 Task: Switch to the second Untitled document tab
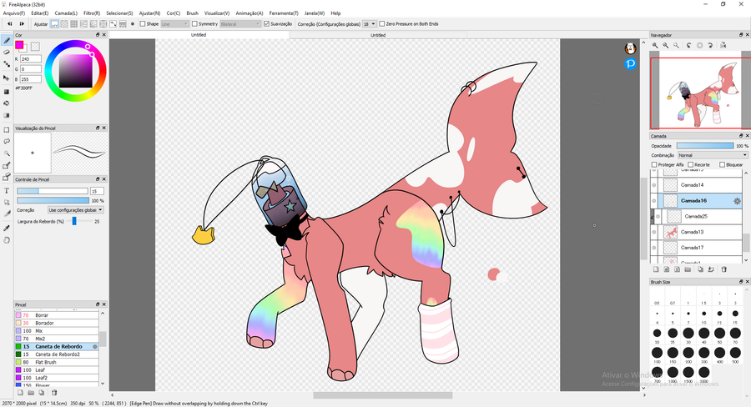pos(378,35)
